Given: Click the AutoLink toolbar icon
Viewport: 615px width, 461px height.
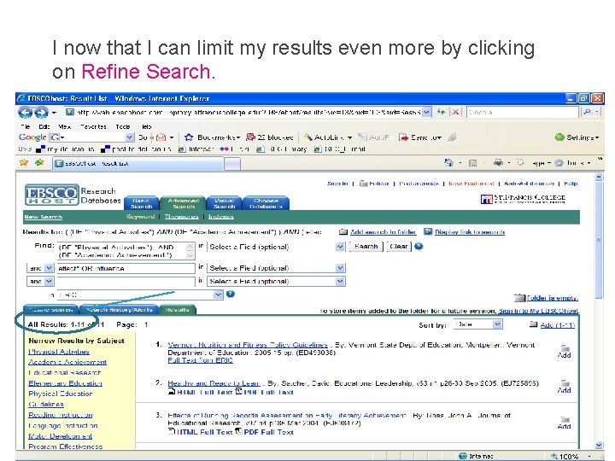Looking at the screenshot, I should point(308,137).
